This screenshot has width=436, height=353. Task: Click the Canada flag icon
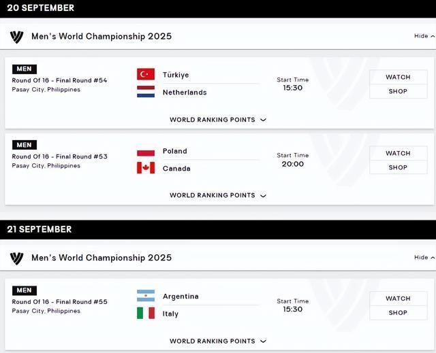146,168
